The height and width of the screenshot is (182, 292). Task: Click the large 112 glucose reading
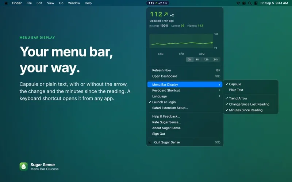pyautogui.click(x=156, y=14)
